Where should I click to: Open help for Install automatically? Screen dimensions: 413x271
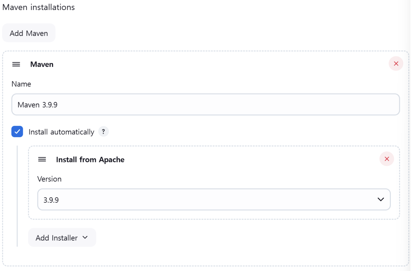pyautogui.click(x=104, y=132)
